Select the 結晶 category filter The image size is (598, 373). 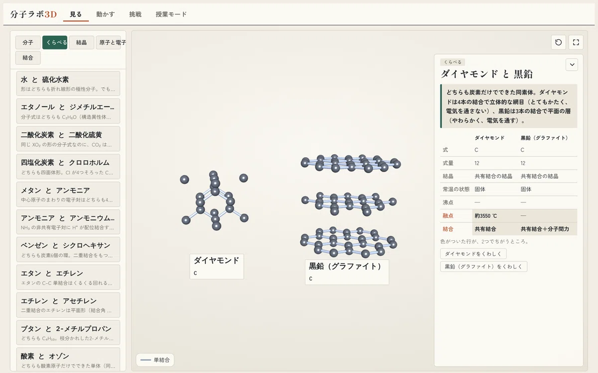click(81, 42)
